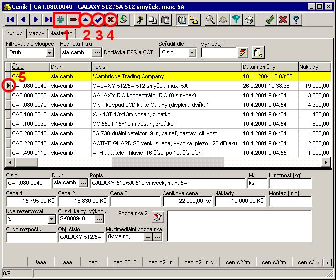Click the green plus add record icon

pos(61,20)
